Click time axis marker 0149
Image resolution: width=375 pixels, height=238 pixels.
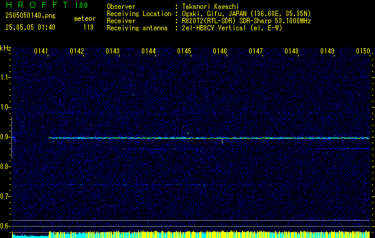click(327, 51)
